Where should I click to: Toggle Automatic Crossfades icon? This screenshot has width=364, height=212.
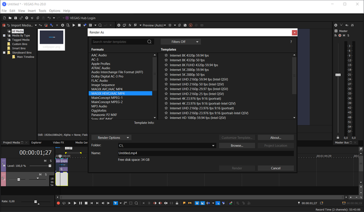pos(202,203)
